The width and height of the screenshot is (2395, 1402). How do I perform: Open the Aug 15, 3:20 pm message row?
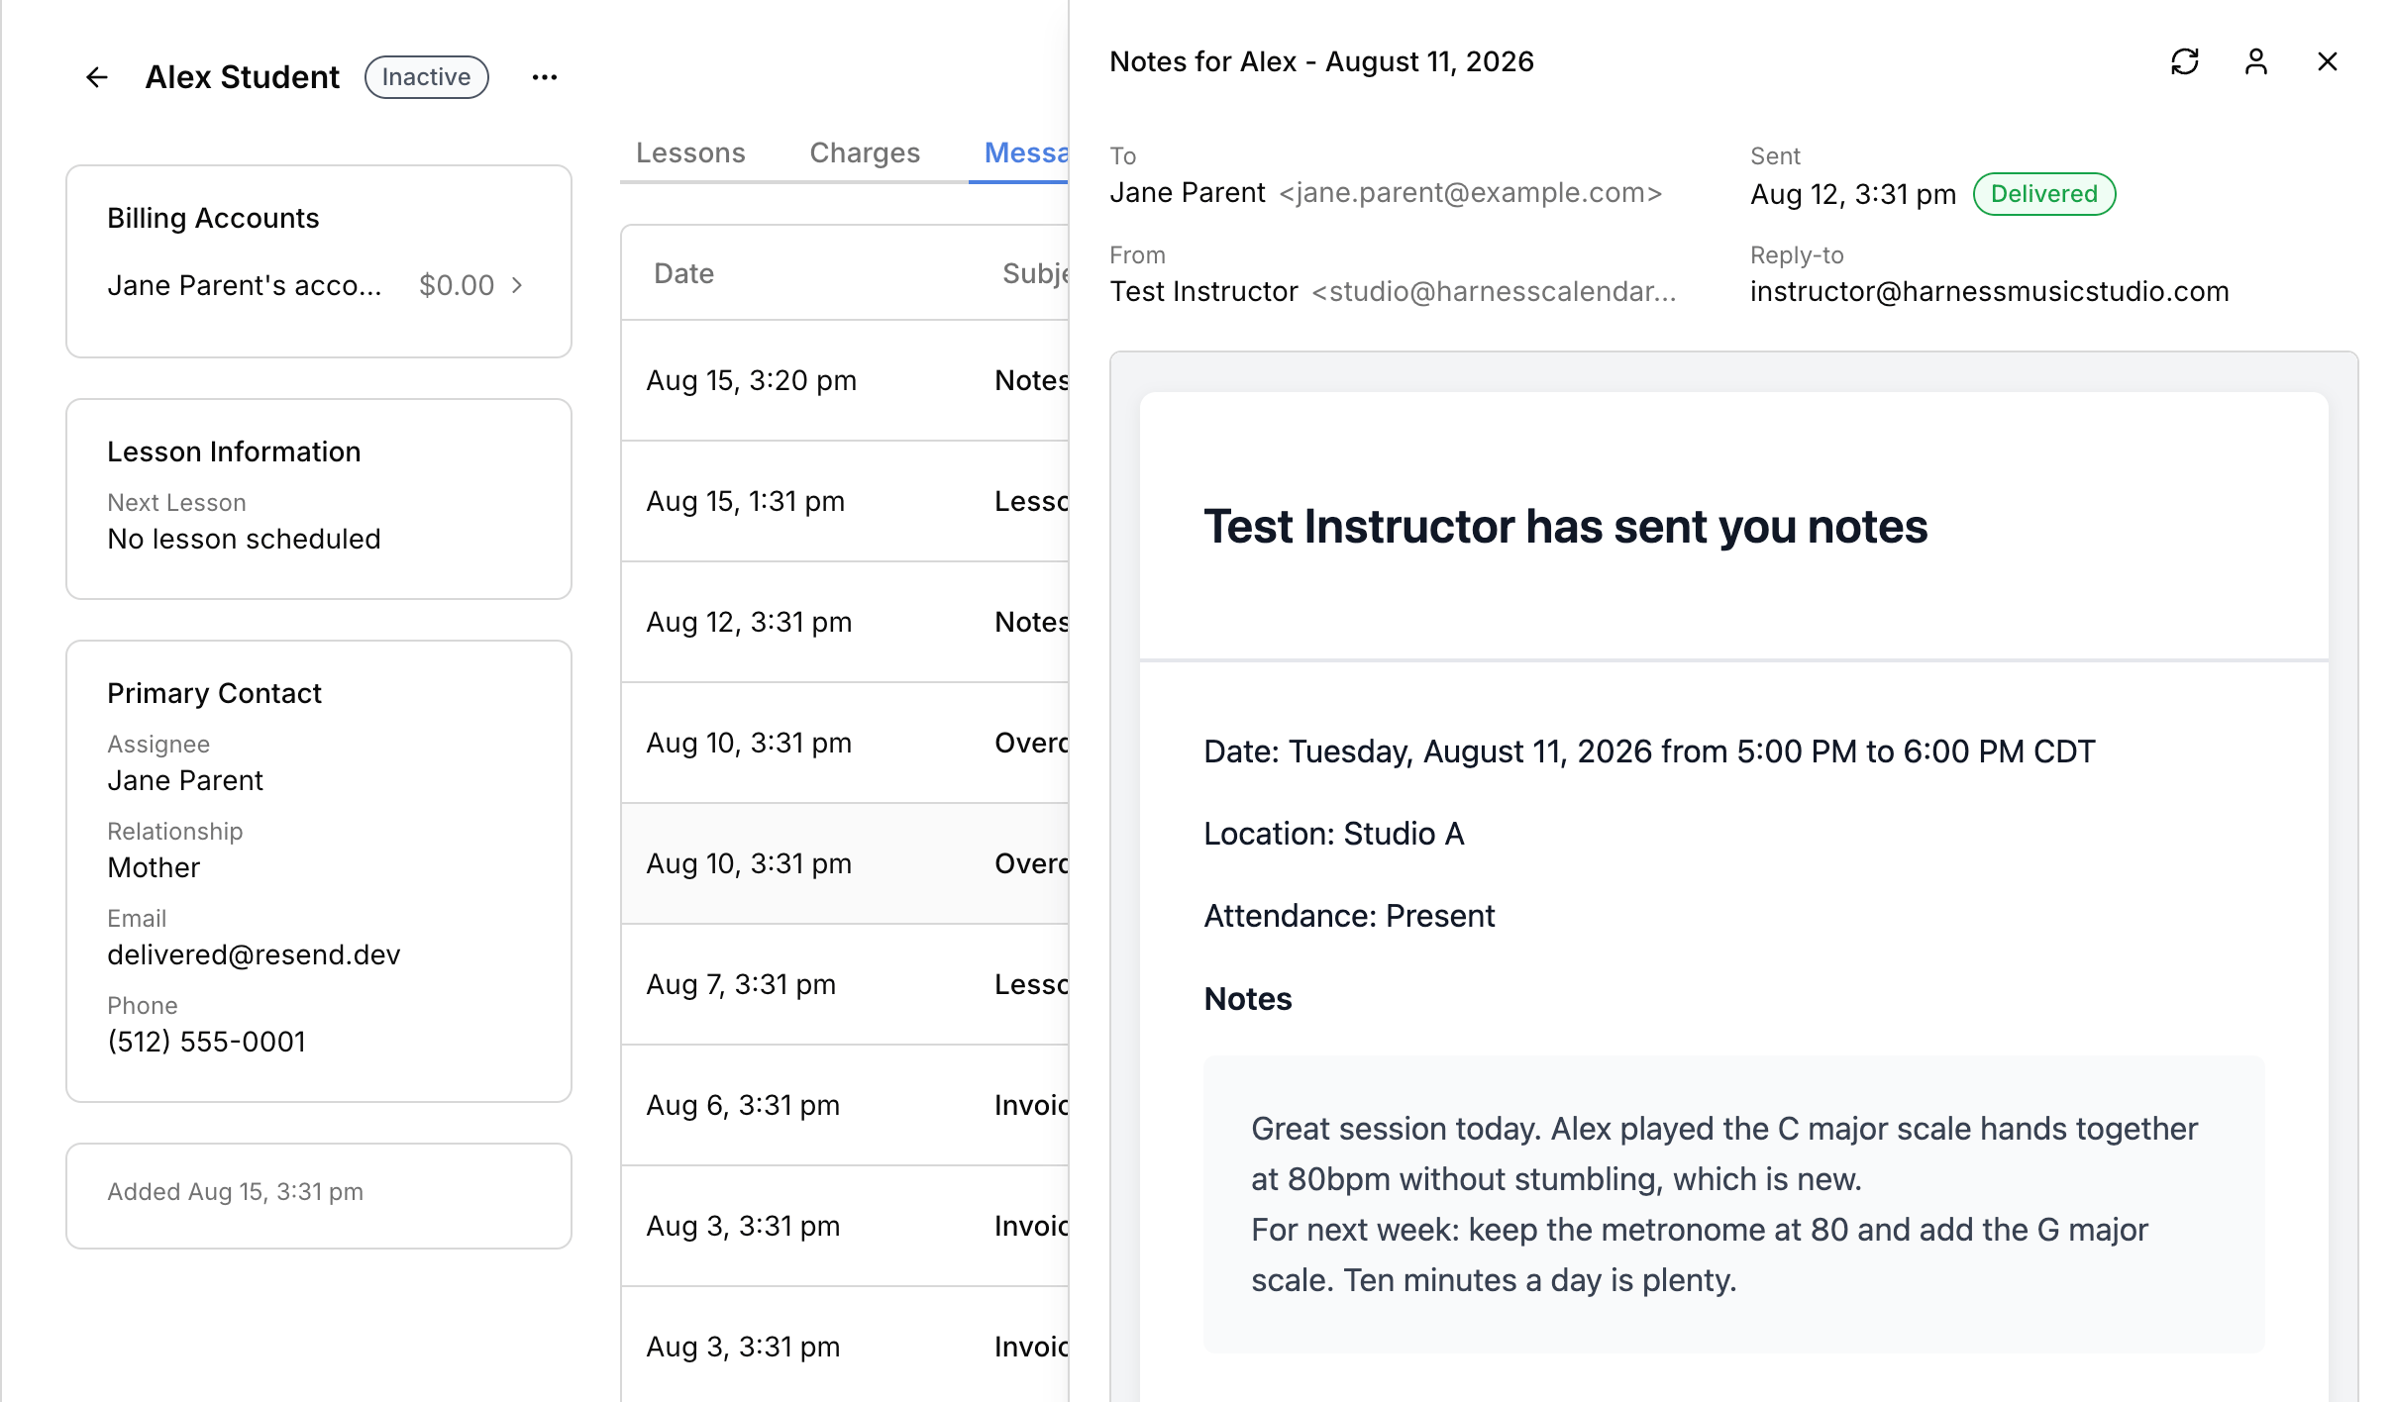pos(844,380)
